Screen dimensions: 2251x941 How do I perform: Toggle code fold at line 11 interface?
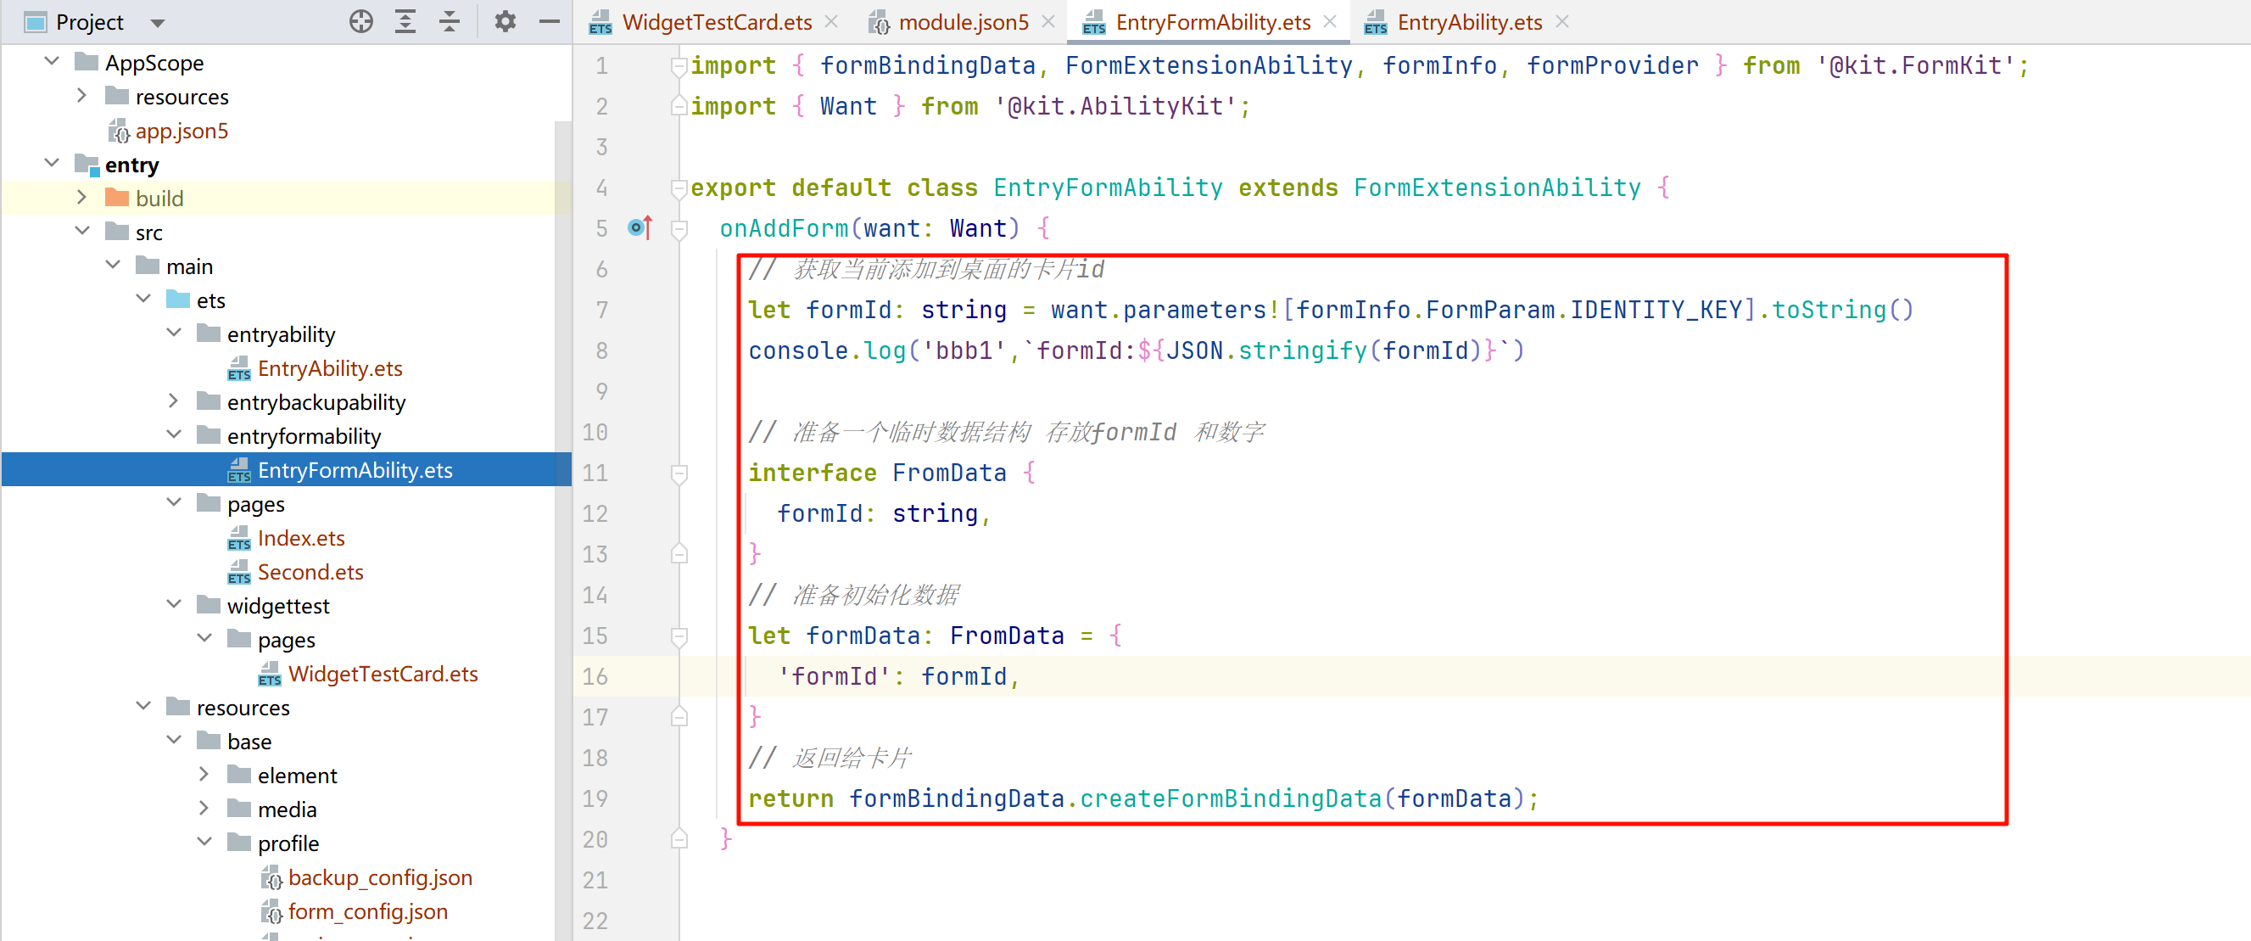click(x=679, y=473)
